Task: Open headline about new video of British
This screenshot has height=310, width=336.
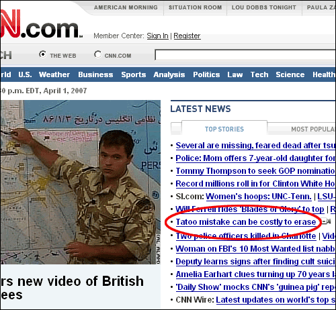Action: coord(72,288)
